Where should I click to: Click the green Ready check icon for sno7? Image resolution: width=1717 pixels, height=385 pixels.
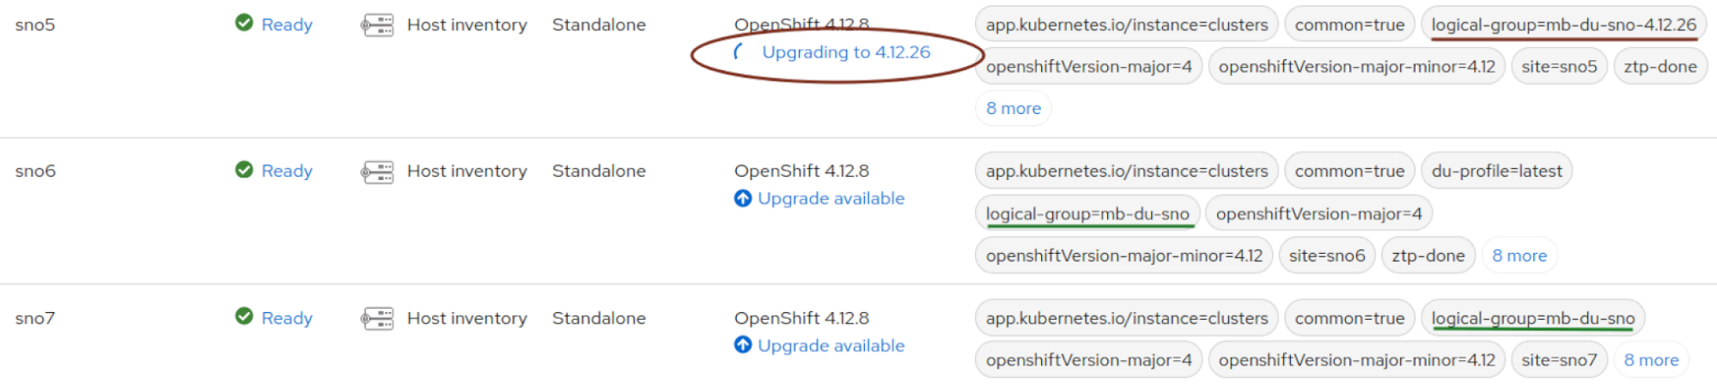pos(244,316)
